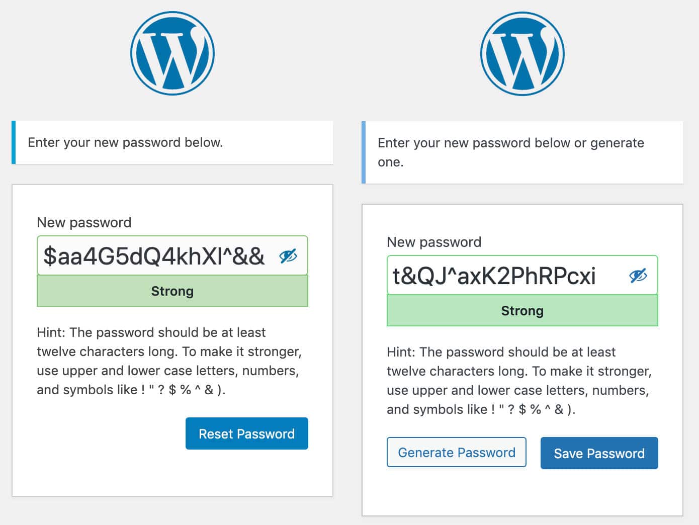
Task: Click the left New password label
Action: coord(84,222)
